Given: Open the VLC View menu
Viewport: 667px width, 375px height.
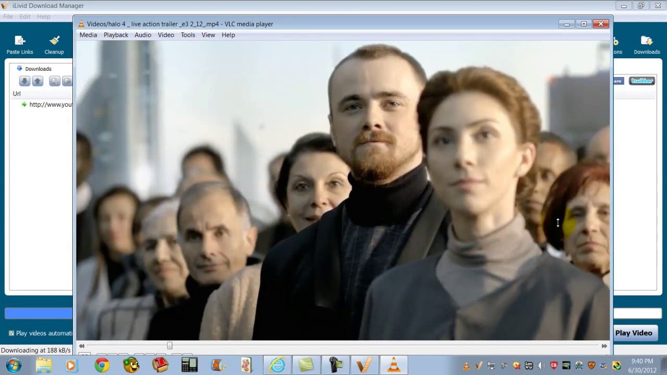Looking at the screenshot, I should 208,35.
